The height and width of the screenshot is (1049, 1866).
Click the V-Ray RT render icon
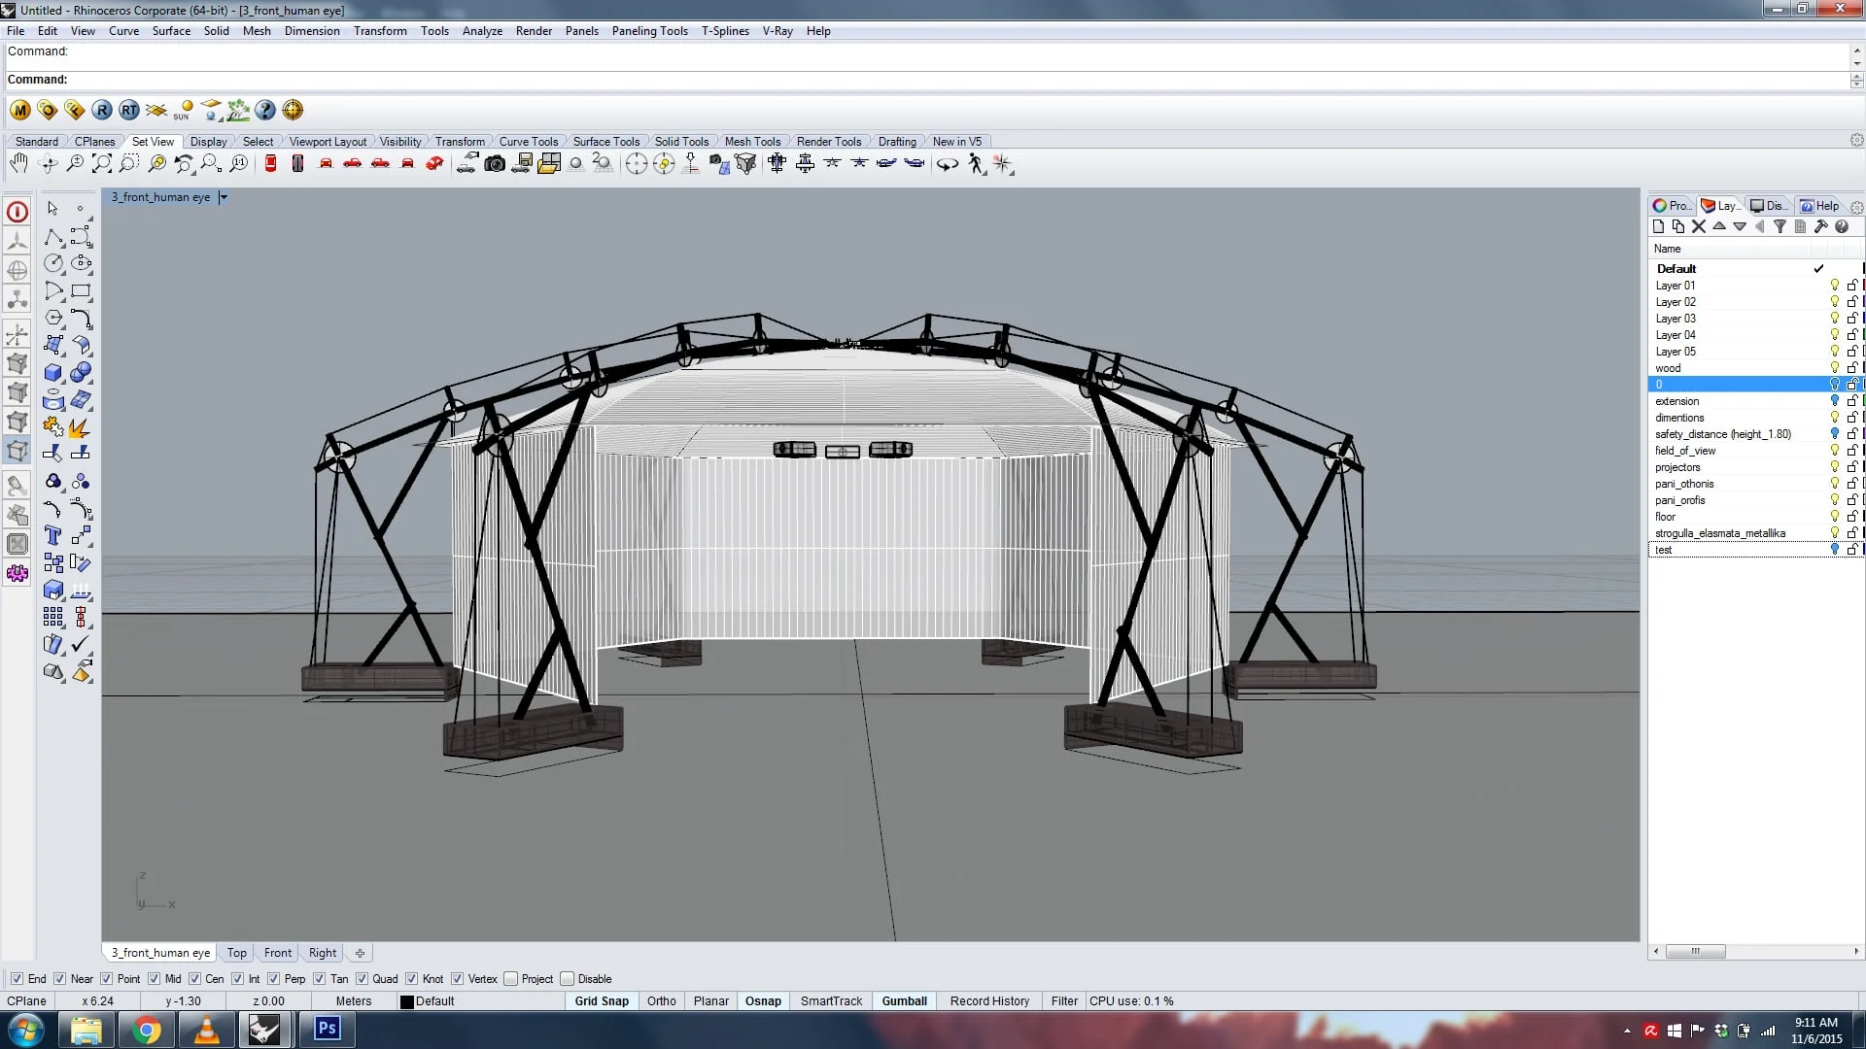coord(129,110)
